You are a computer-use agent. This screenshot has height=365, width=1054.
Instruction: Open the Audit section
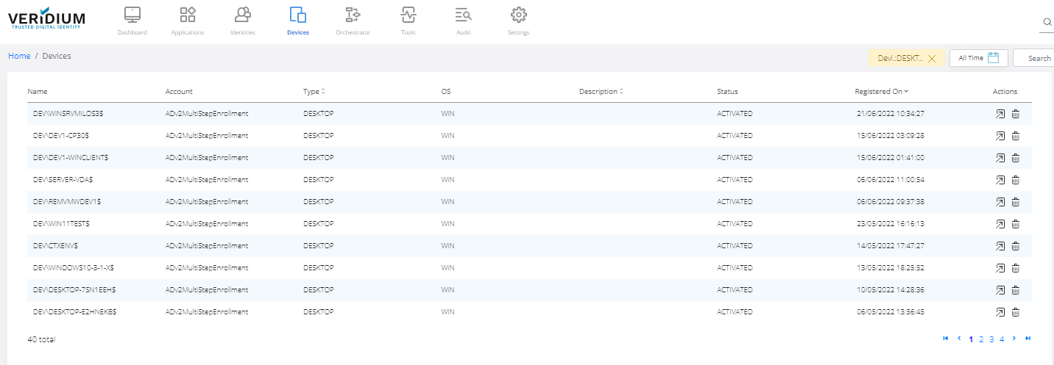pyautogui.click(x=463, y=15)
